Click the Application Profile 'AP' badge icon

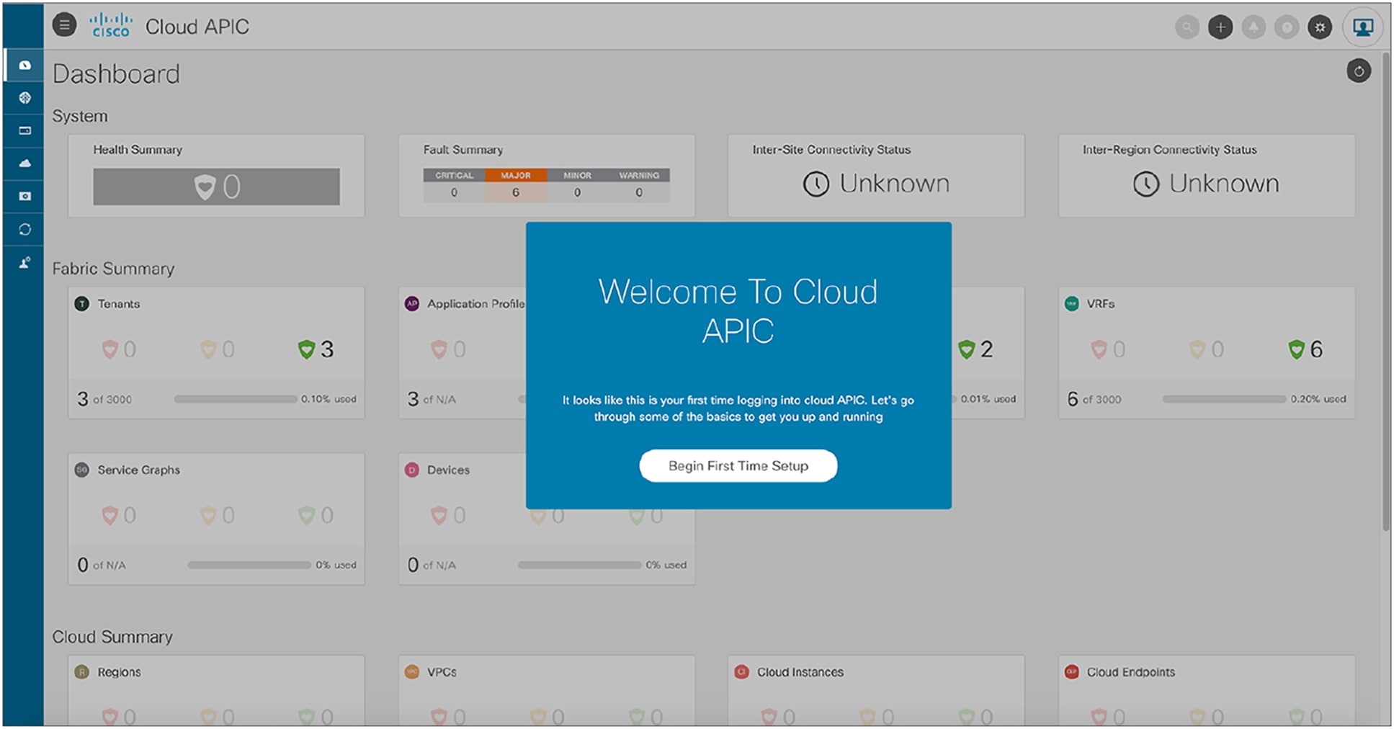pyautogui.click(x=412, y=304)
